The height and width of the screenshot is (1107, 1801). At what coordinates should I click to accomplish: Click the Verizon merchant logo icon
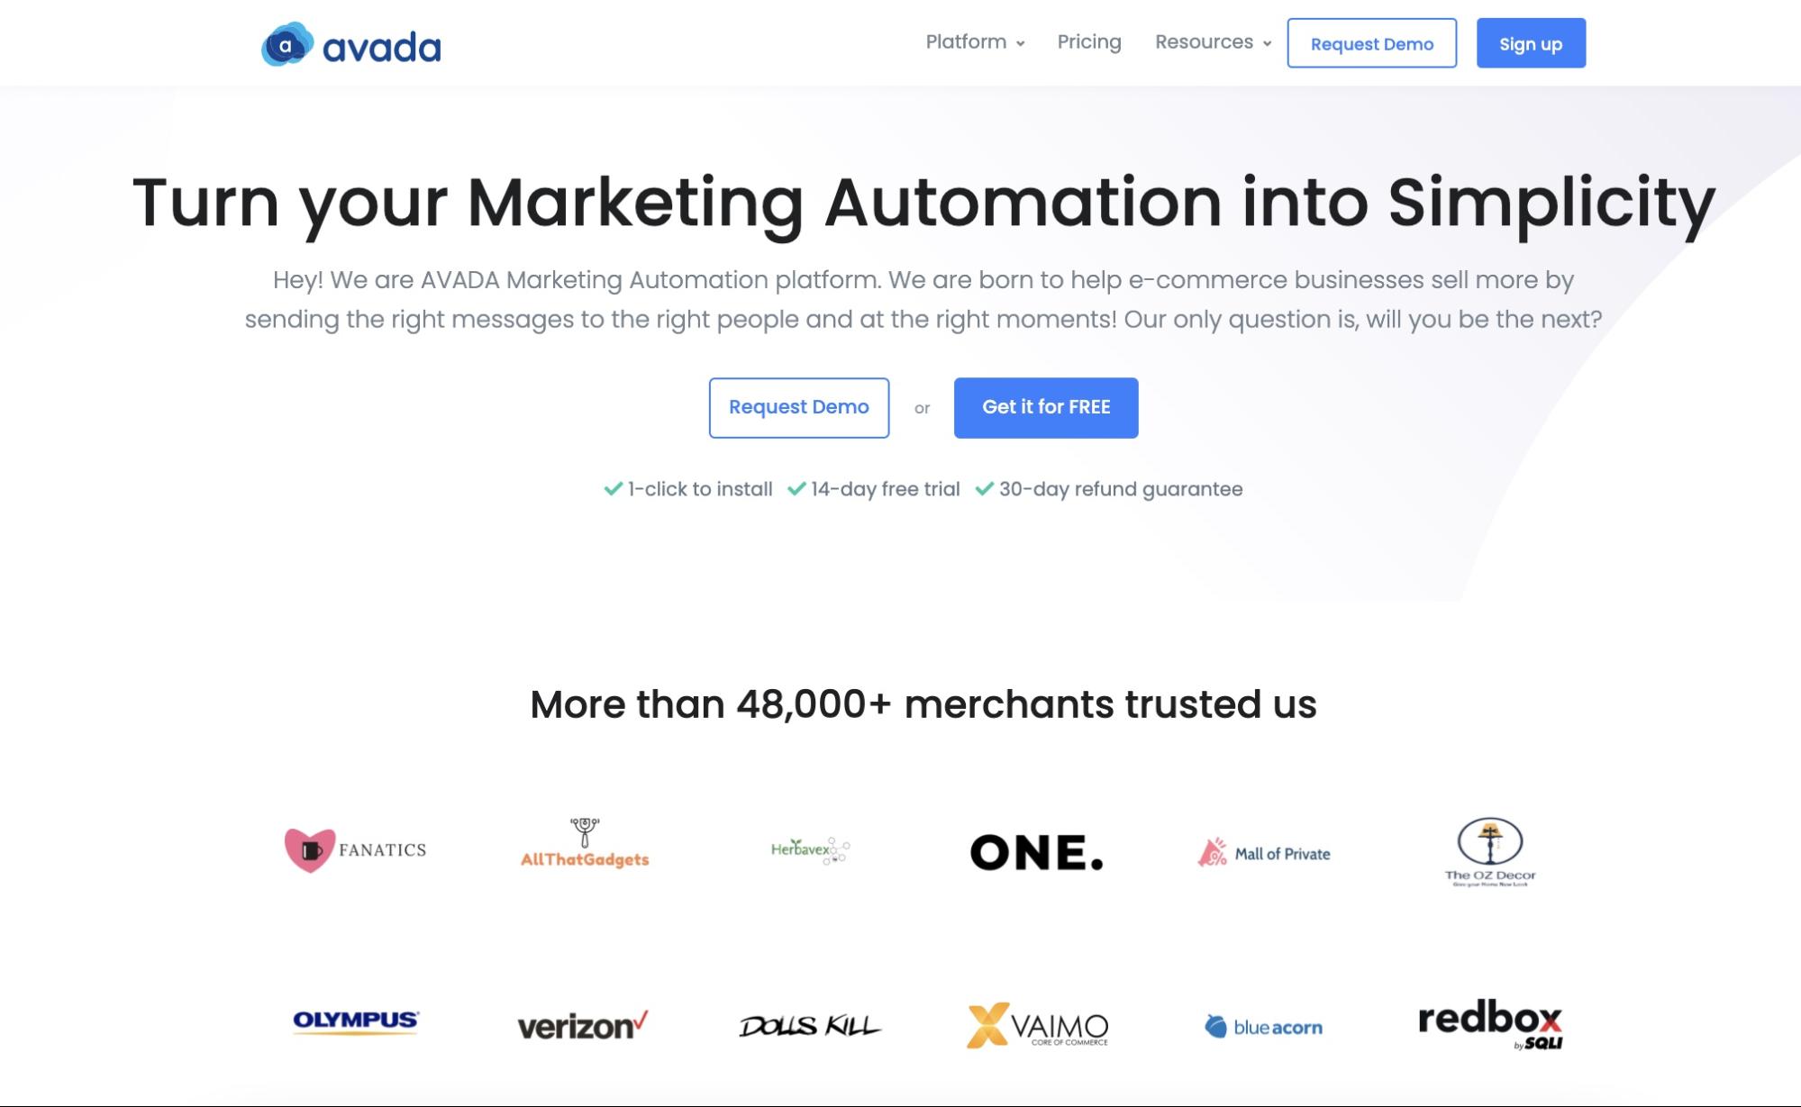[x=581, y=1025]
